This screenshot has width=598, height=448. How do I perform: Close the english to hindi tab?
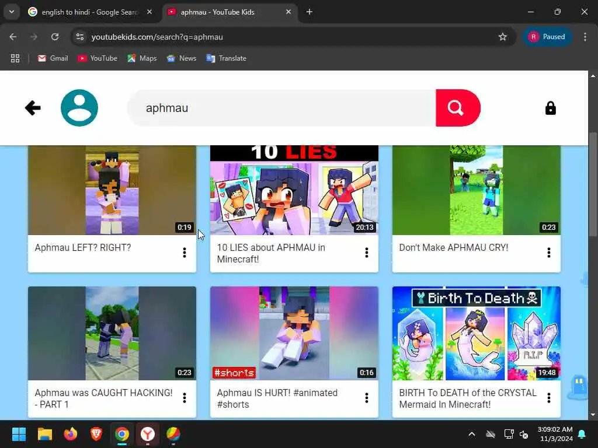tap(149, 12)
